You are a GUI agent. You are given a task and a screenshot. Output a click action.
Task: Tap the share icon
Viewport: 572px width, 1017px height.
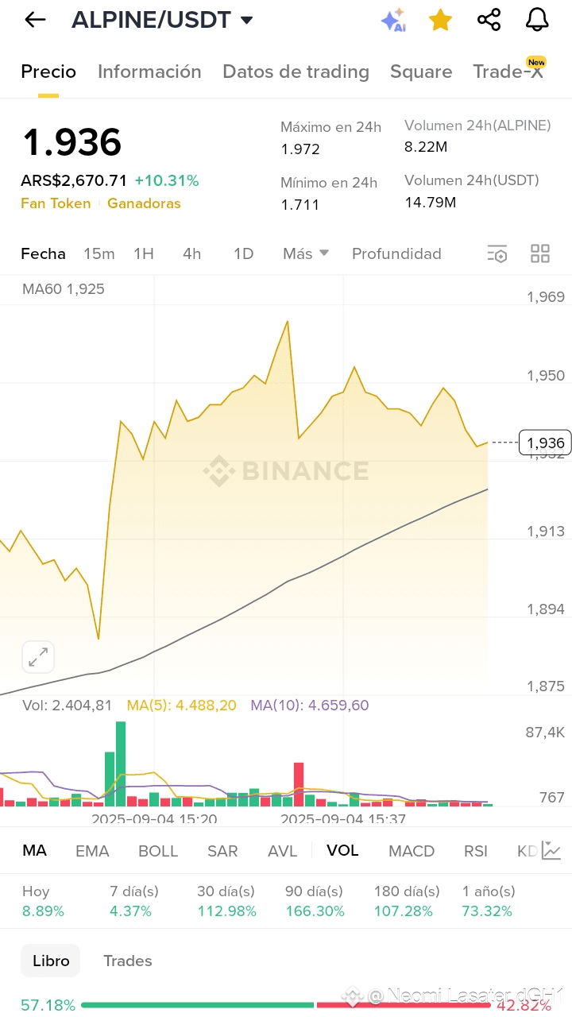tap(489, 20)
